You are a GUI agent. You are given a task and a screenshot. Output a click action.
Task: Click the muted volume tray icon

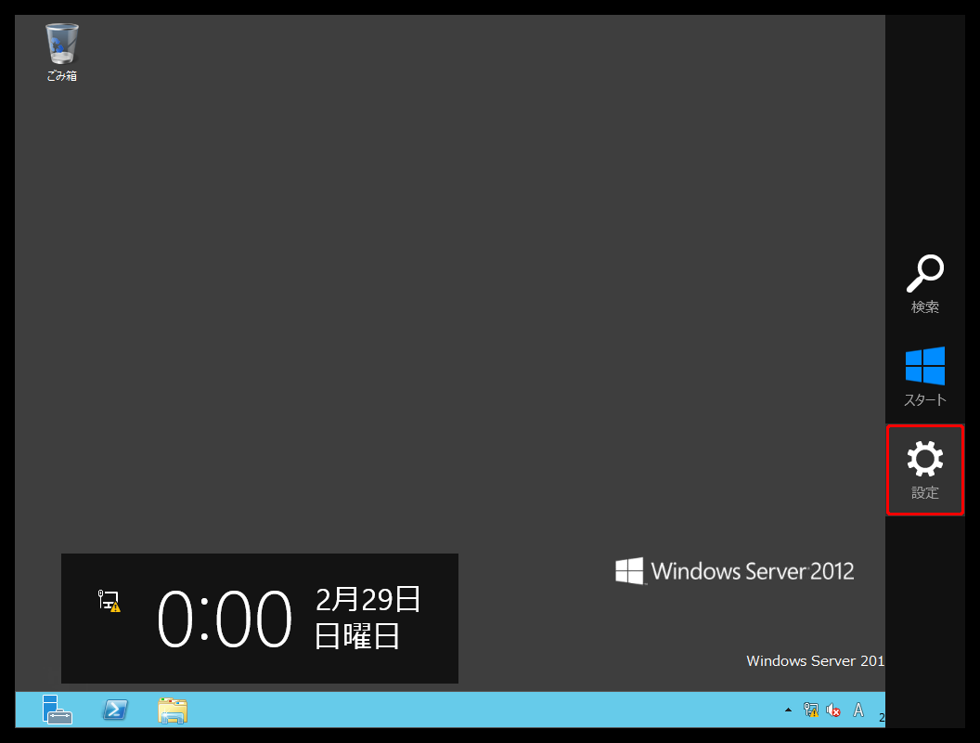click(x=833, y=710)
